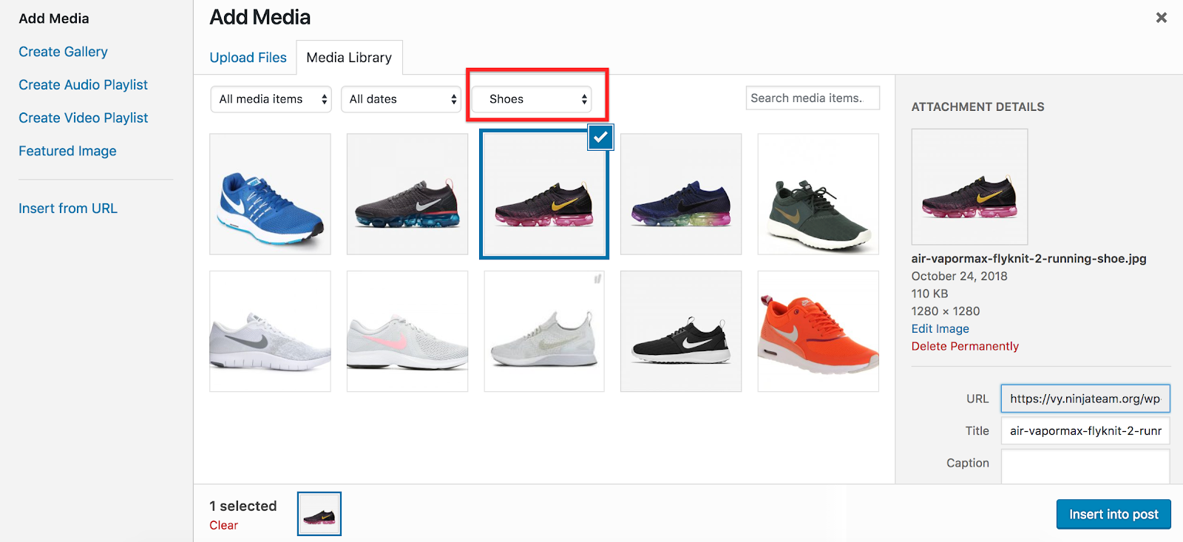
Task: Click the ATTACHMENT DETAILS heading
Action: (x=977, y=107)
